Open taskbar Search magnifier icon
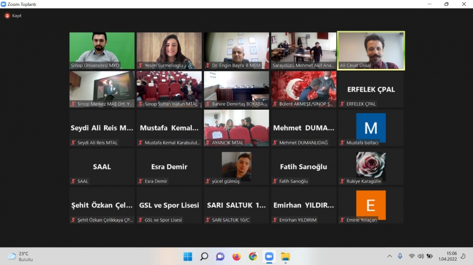The height and width of the screenshot is (265, 473). tap(204, 256)
